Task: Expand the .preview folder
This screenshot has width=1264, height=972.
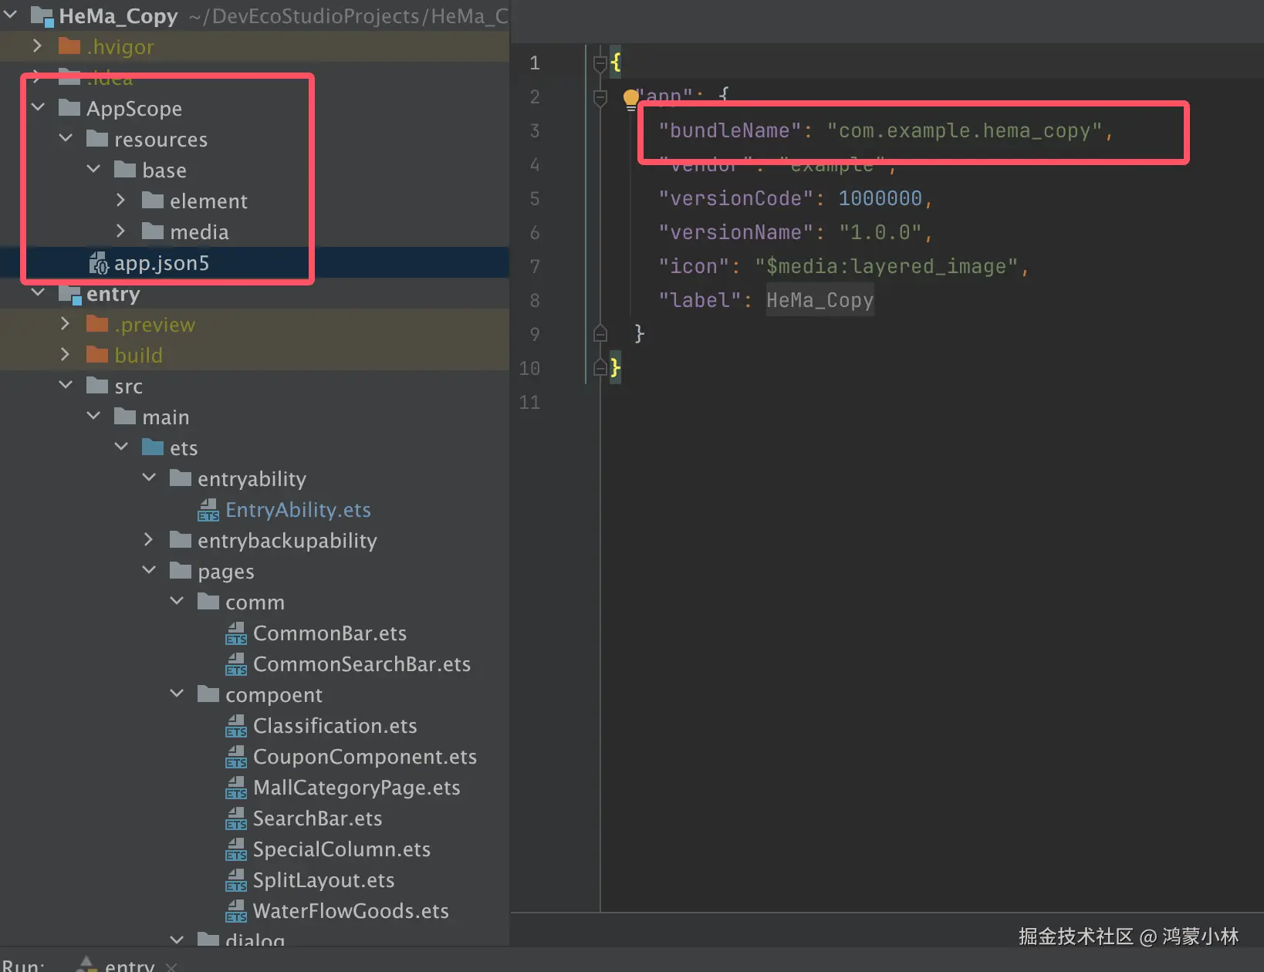Action: pyautogui.click(x=66, y=324)
